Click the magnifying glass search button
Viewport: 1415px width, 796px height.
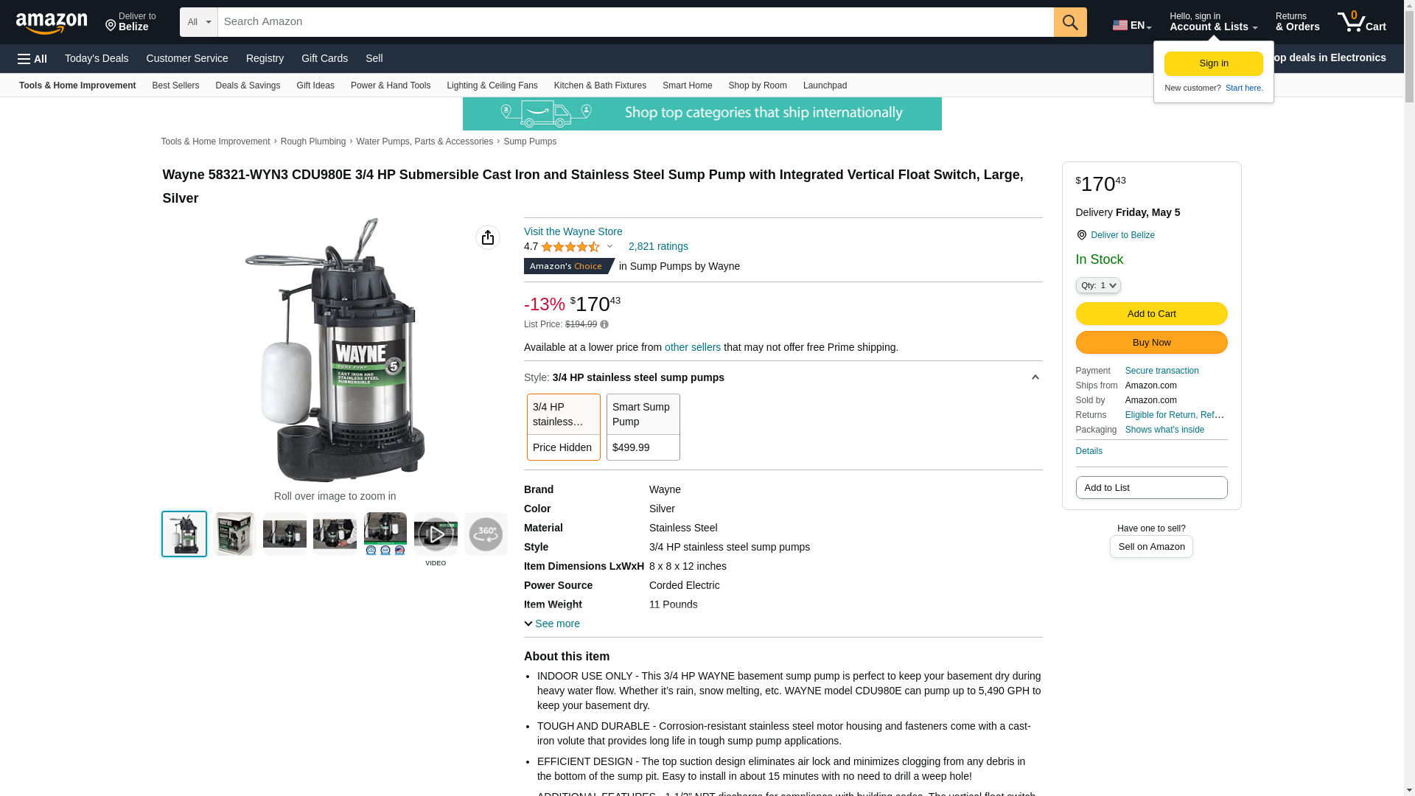pos(1070,22)
